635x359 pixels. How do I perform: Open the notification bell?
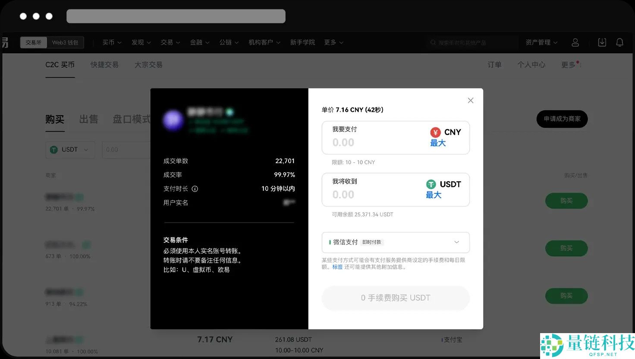[619, 42]
